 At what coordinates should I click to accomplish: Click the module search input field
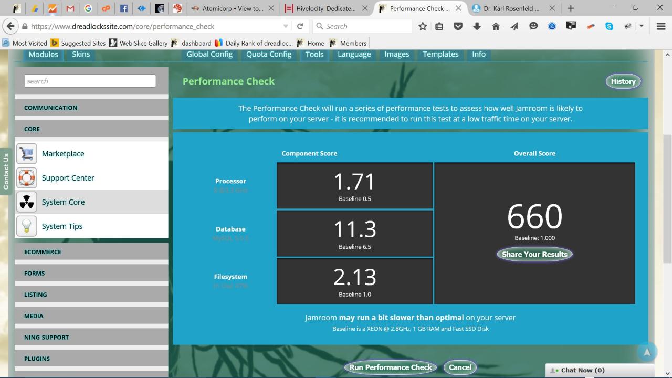tap(90, 81)
